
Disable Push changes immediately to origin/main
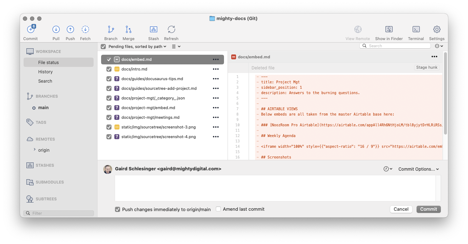pyautogui.click(x=118, y=209)
